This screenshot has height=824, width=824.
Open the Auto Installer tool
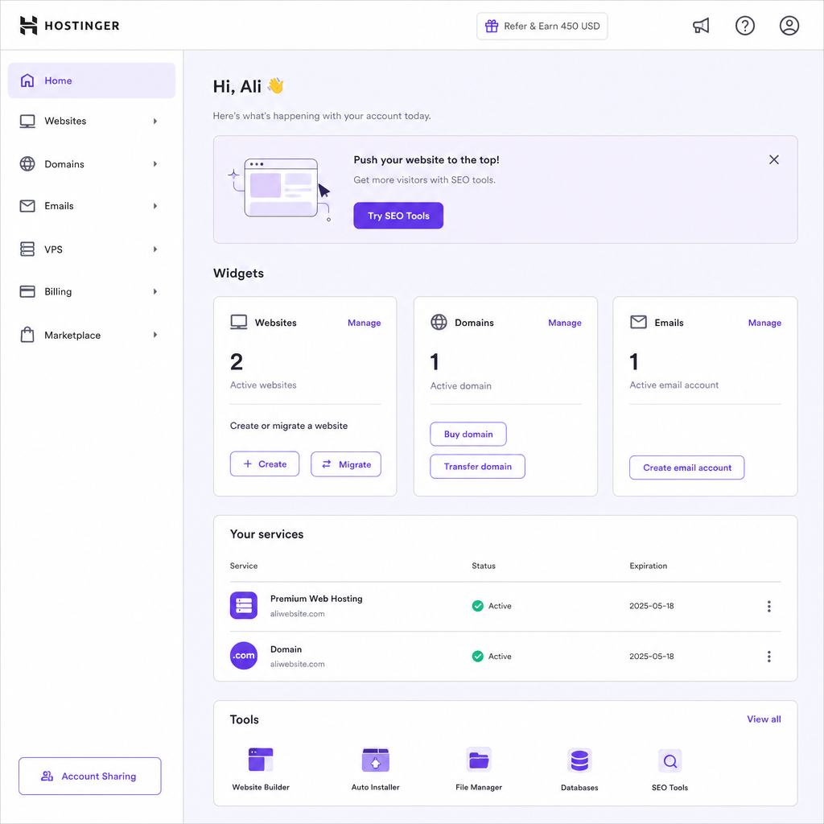click(x=375, y=768)
